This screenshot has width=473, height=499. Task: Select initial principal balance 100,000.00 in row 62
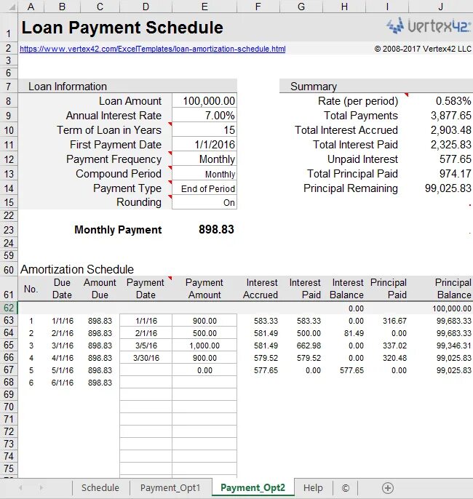452,308
